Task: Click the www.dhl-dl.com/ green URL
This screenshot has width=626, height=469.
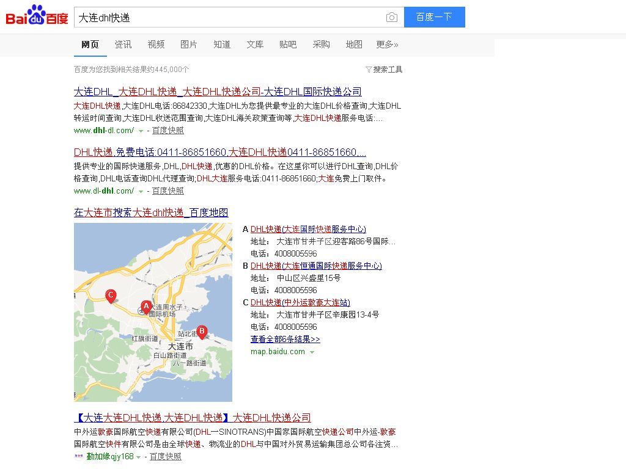Action: pos(104,131)
